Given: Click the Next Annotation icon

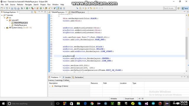Looking at the screenshot, I should [80, 8].
